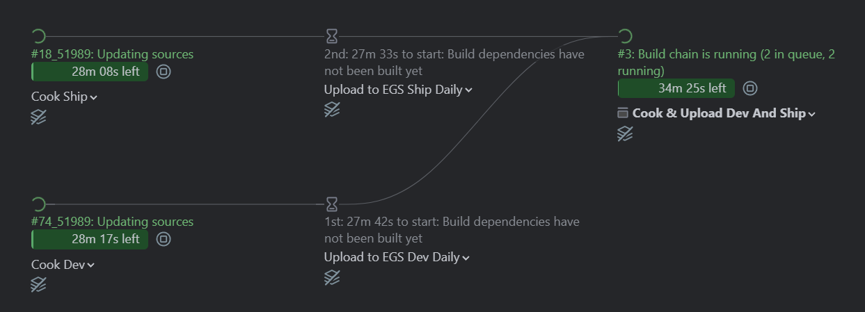Click the running spinner icon of build #18_51989
The image size is (865, 312).
pyautogui.click(x=39, y=36)
